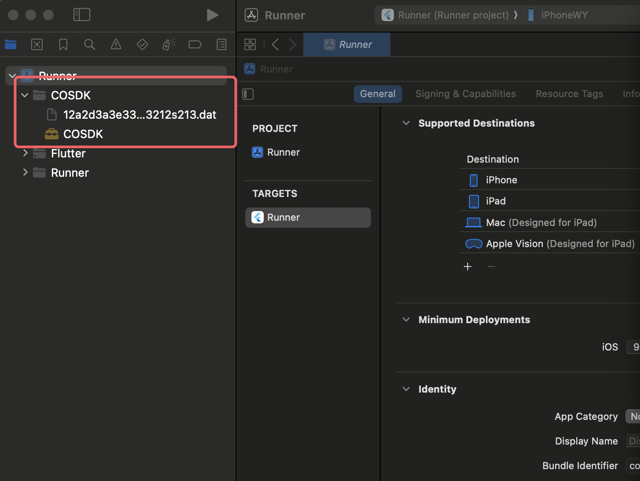
Task: Toggle the navigator sidebar visibility
Action: coord(82,15)
